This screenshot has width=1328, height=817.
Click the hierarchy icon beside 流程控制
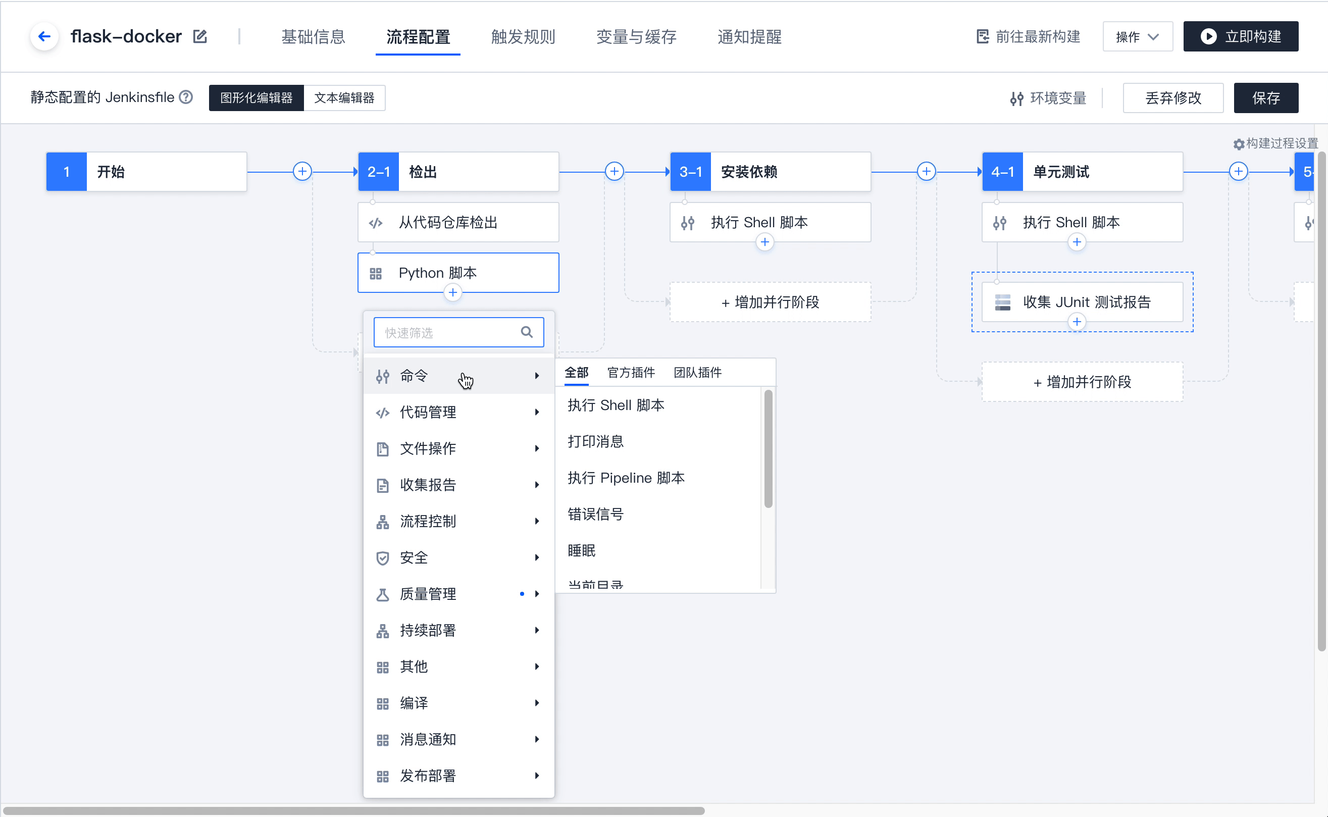[x=383, y=522]
